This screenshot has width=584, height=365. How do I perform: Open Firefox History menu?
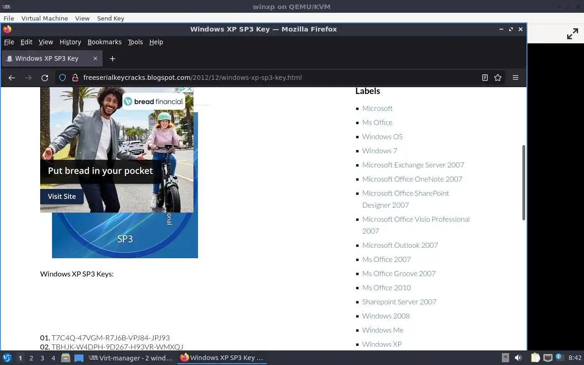pos(70,42)
